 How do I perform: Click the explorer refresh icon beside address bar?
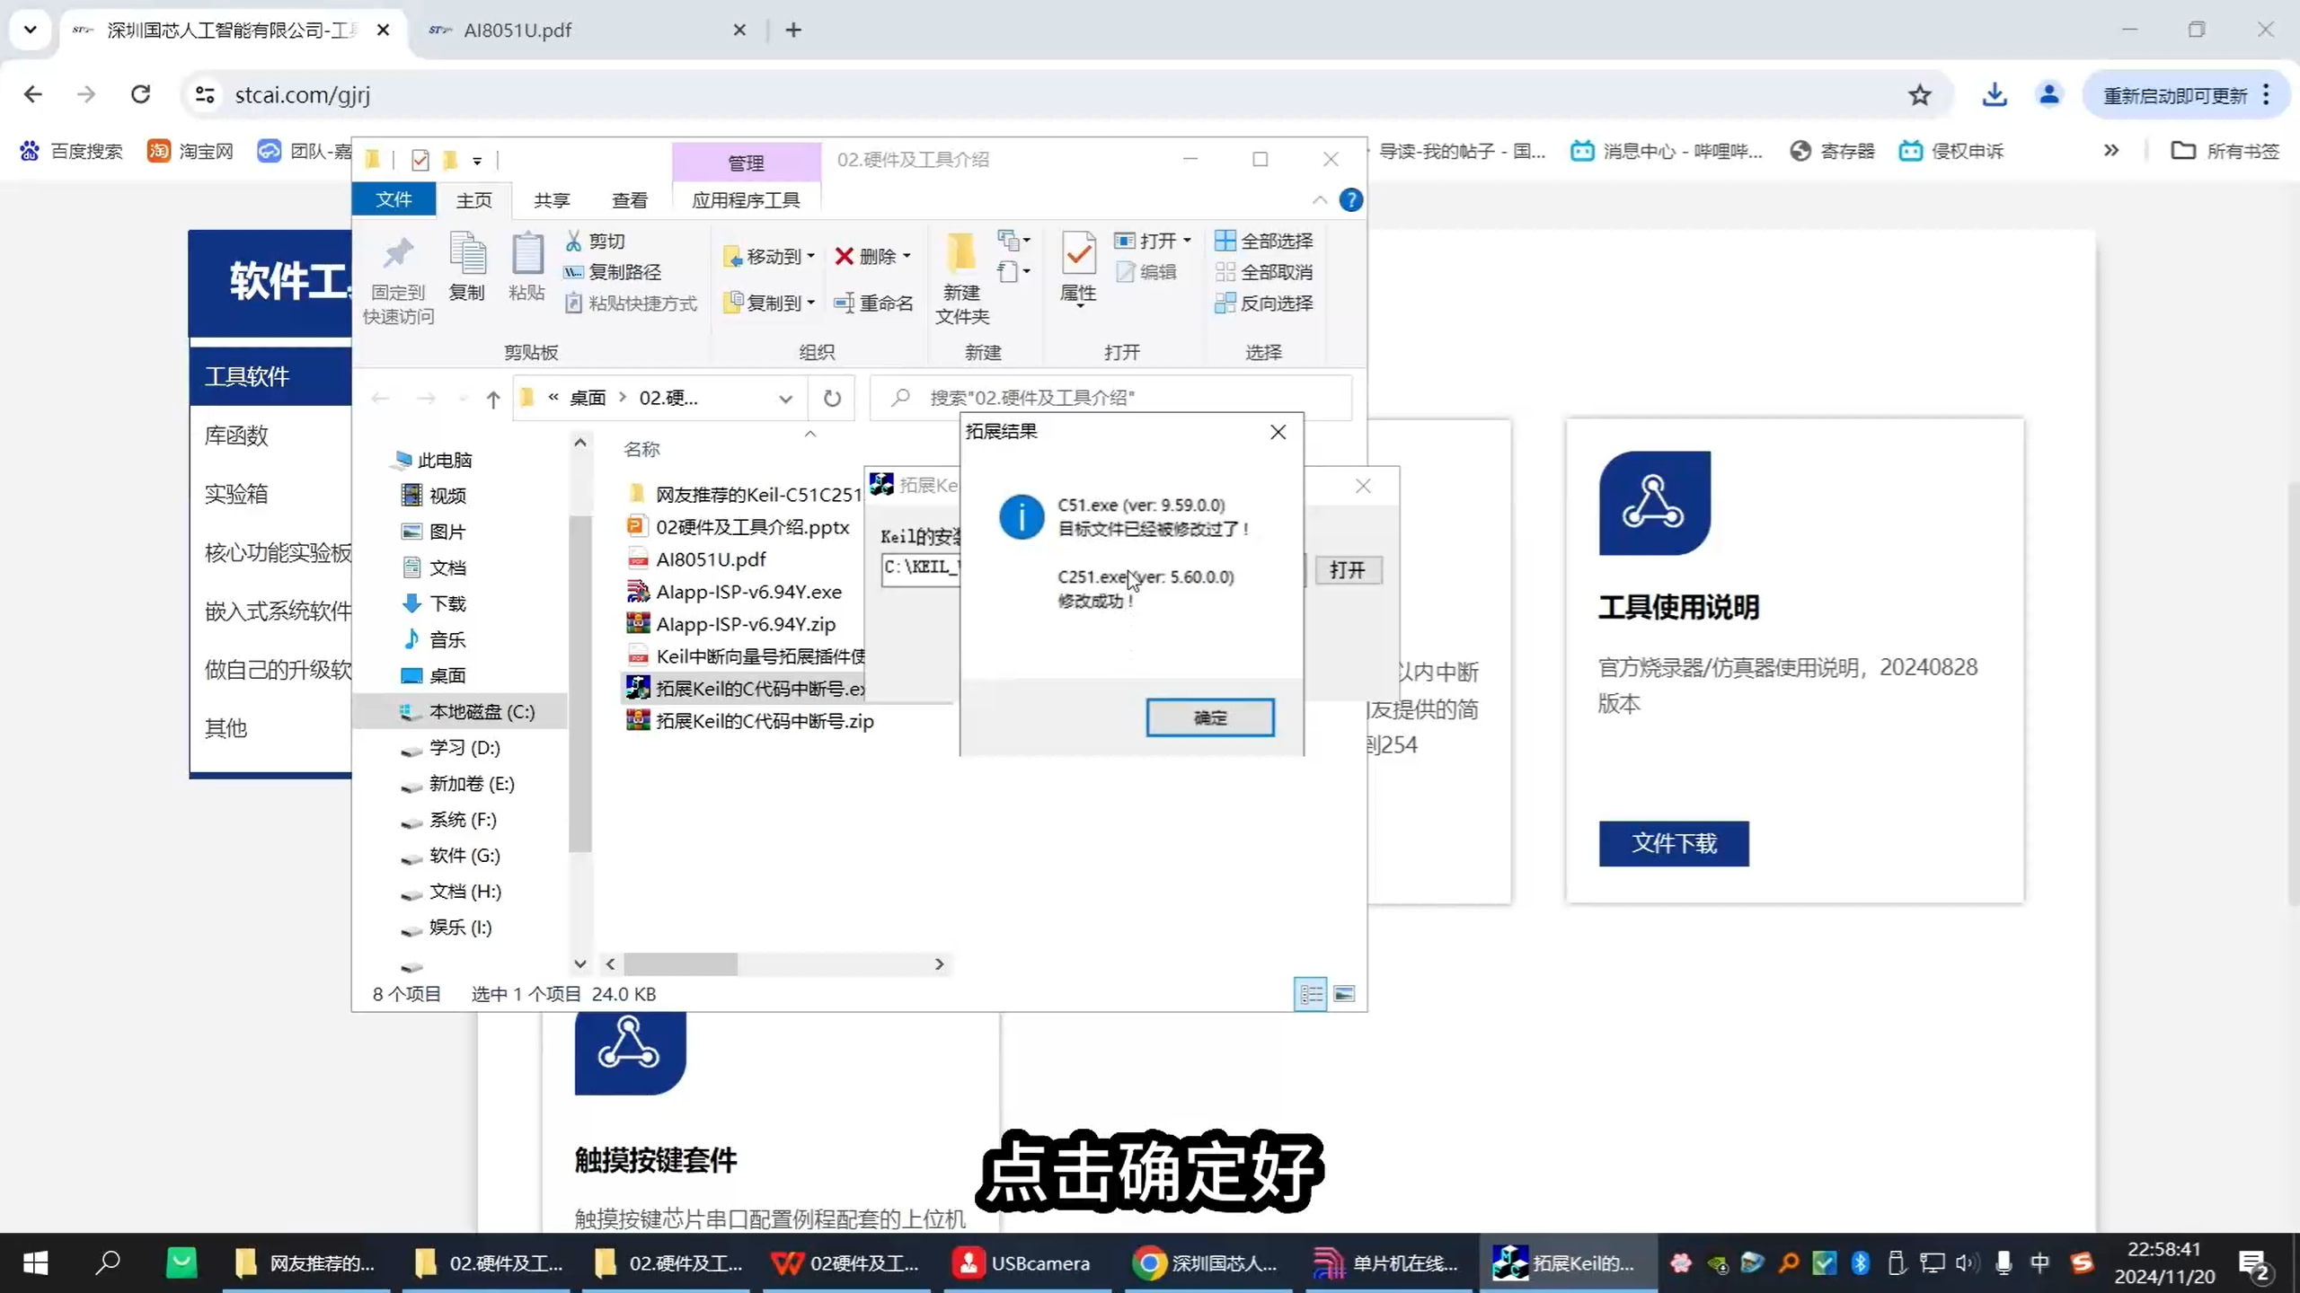tap(832, 398)
